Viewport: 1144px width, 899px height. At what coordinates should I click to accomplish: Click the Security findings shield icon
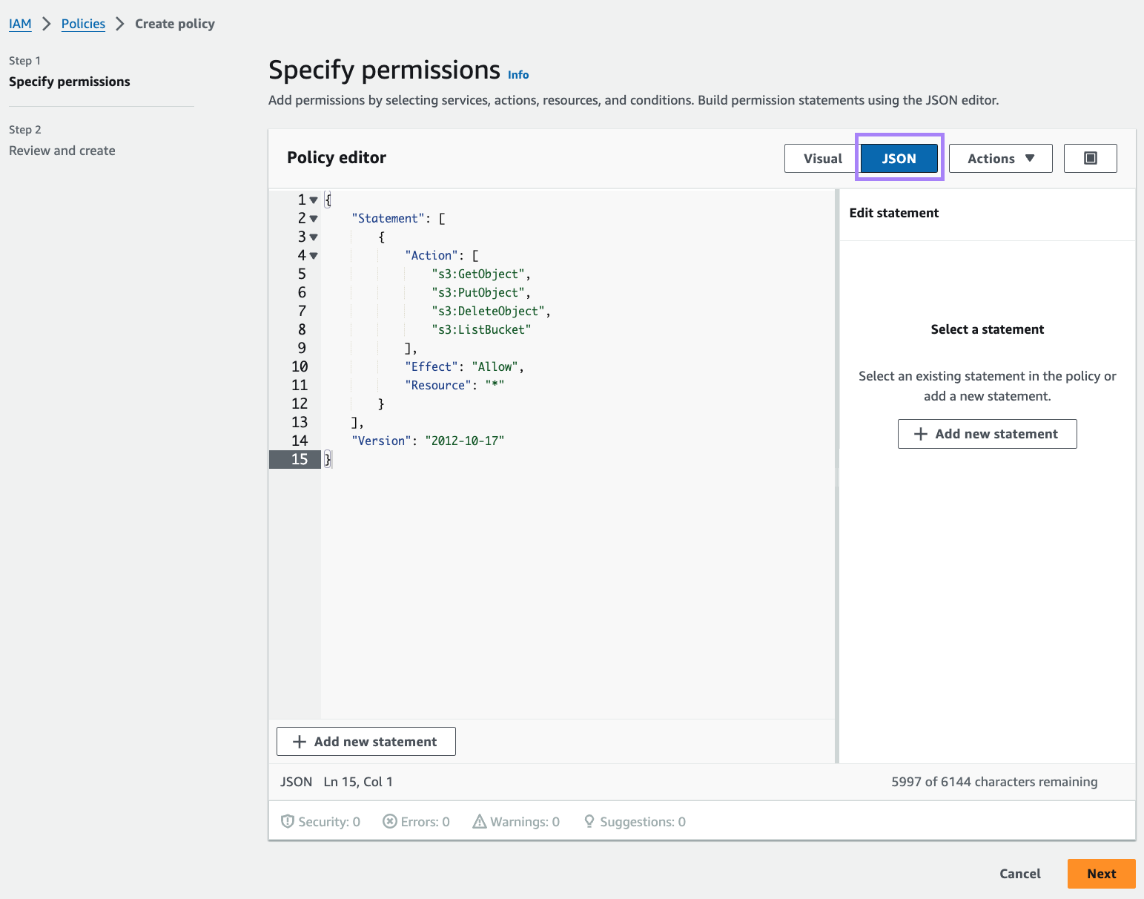(288, 821)
